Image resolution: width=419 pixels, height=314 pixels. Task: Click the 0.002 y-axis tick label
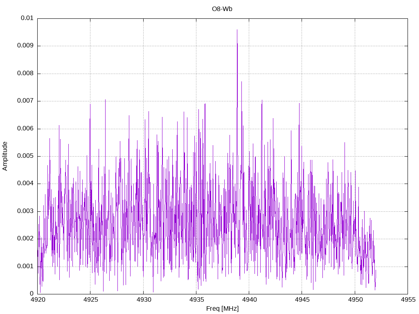click(25, 238)
